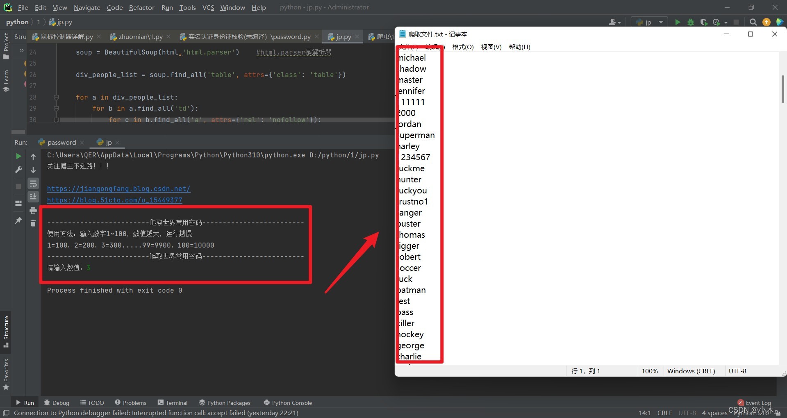Open the Refactor menu

(x=141, y=7)
